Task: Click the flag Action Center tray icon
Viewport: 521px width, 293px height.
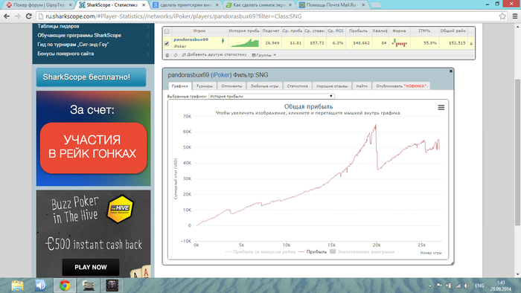Action: pos(439,286)
